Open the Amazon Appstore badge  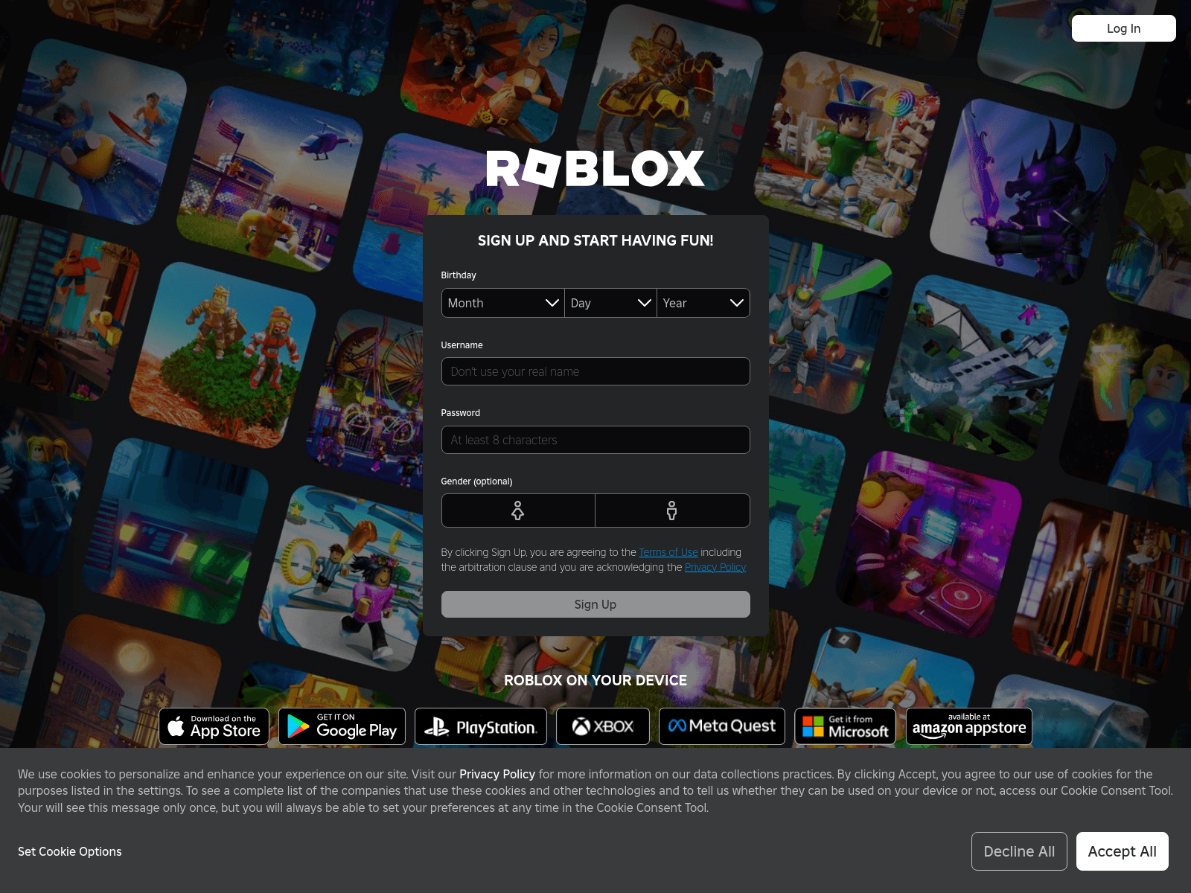coord(969,726)
